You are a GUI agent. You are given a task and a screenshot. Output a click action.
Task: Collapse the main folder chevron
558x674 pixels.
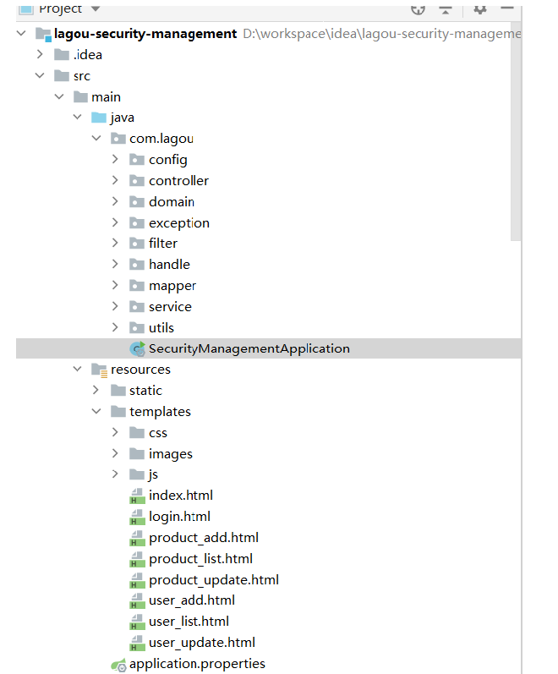[x=59, y=96]
